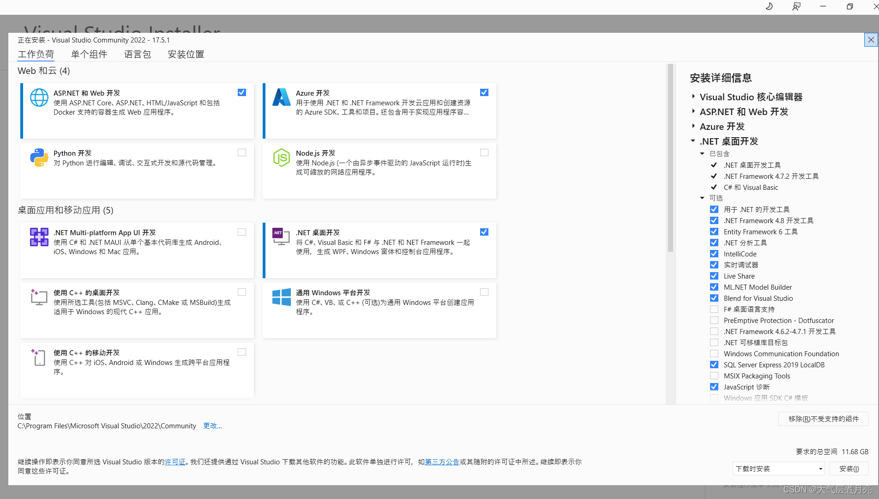Enable .NET 可移植库目标包 component

click(714, 342)
